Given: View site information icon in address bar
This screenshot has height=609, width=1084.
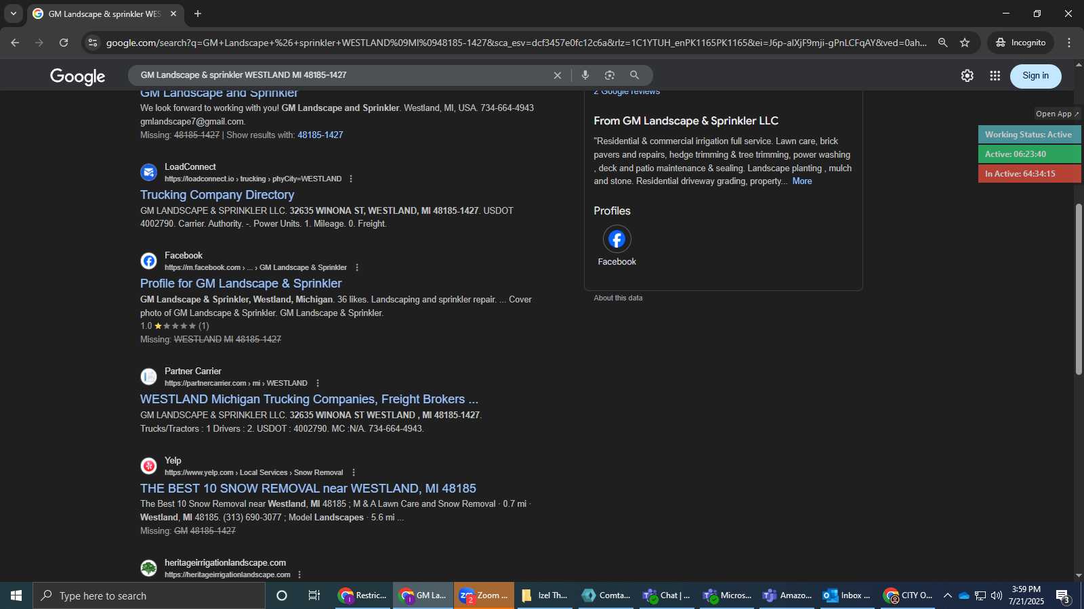Looking at the screenshot, I should (93, 43).
